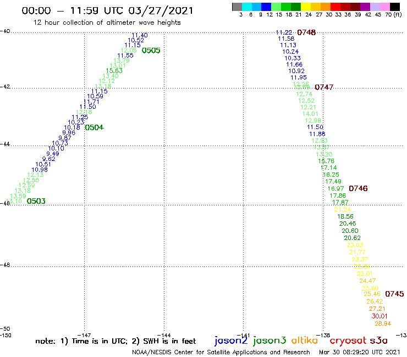Click the 27.21 wave height value
Screen dimensions: 407x357
click(377, 309)
